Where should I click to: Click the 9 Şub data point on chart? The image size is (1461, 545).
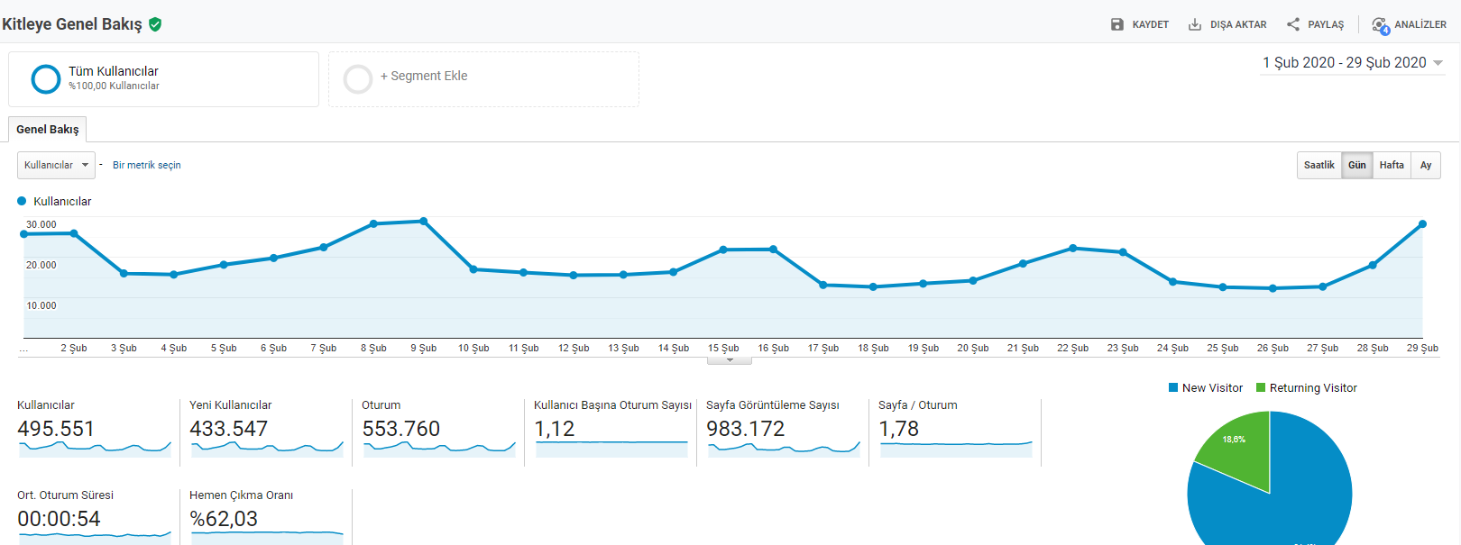[424, 221]
